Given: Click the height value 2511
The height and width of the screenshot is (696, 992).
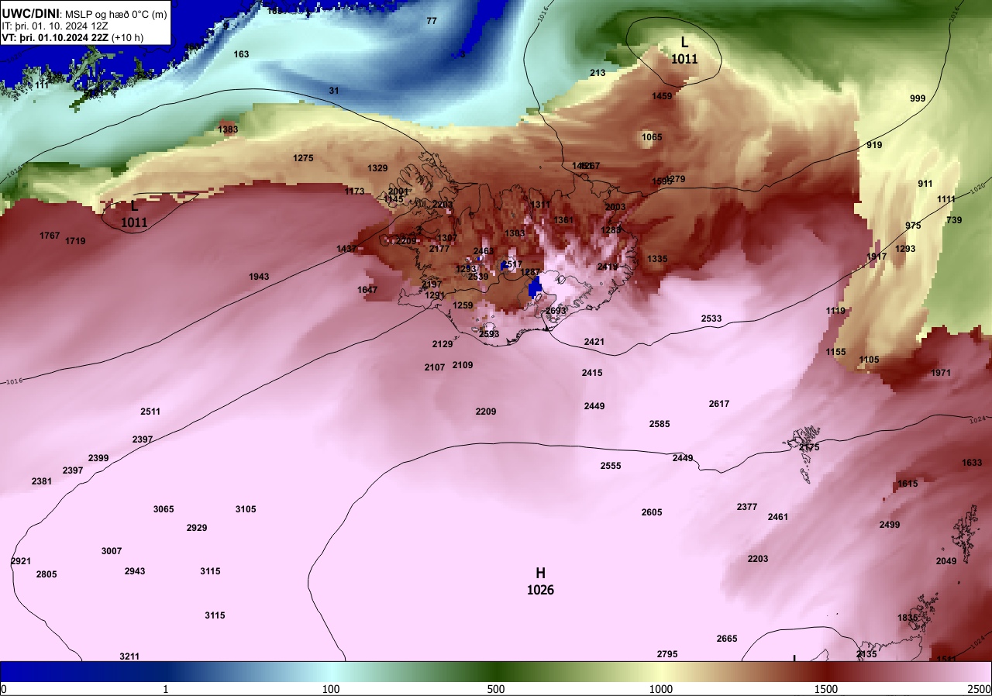Looking at the screenshot, I should pos(150,412).
